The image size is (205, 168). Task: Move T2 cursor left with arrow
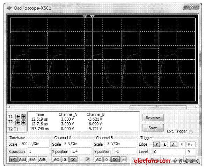coord(18,123)
